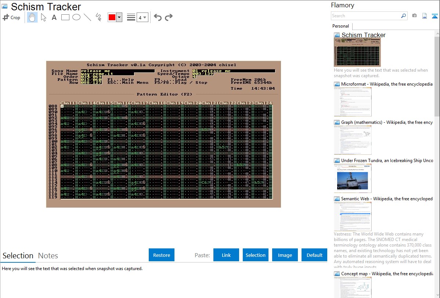The width and height of the screenshot is (440, 298).
Task: Open the Graph (mathematics) snapshot thumbnail
Action: tap(353, 140)
